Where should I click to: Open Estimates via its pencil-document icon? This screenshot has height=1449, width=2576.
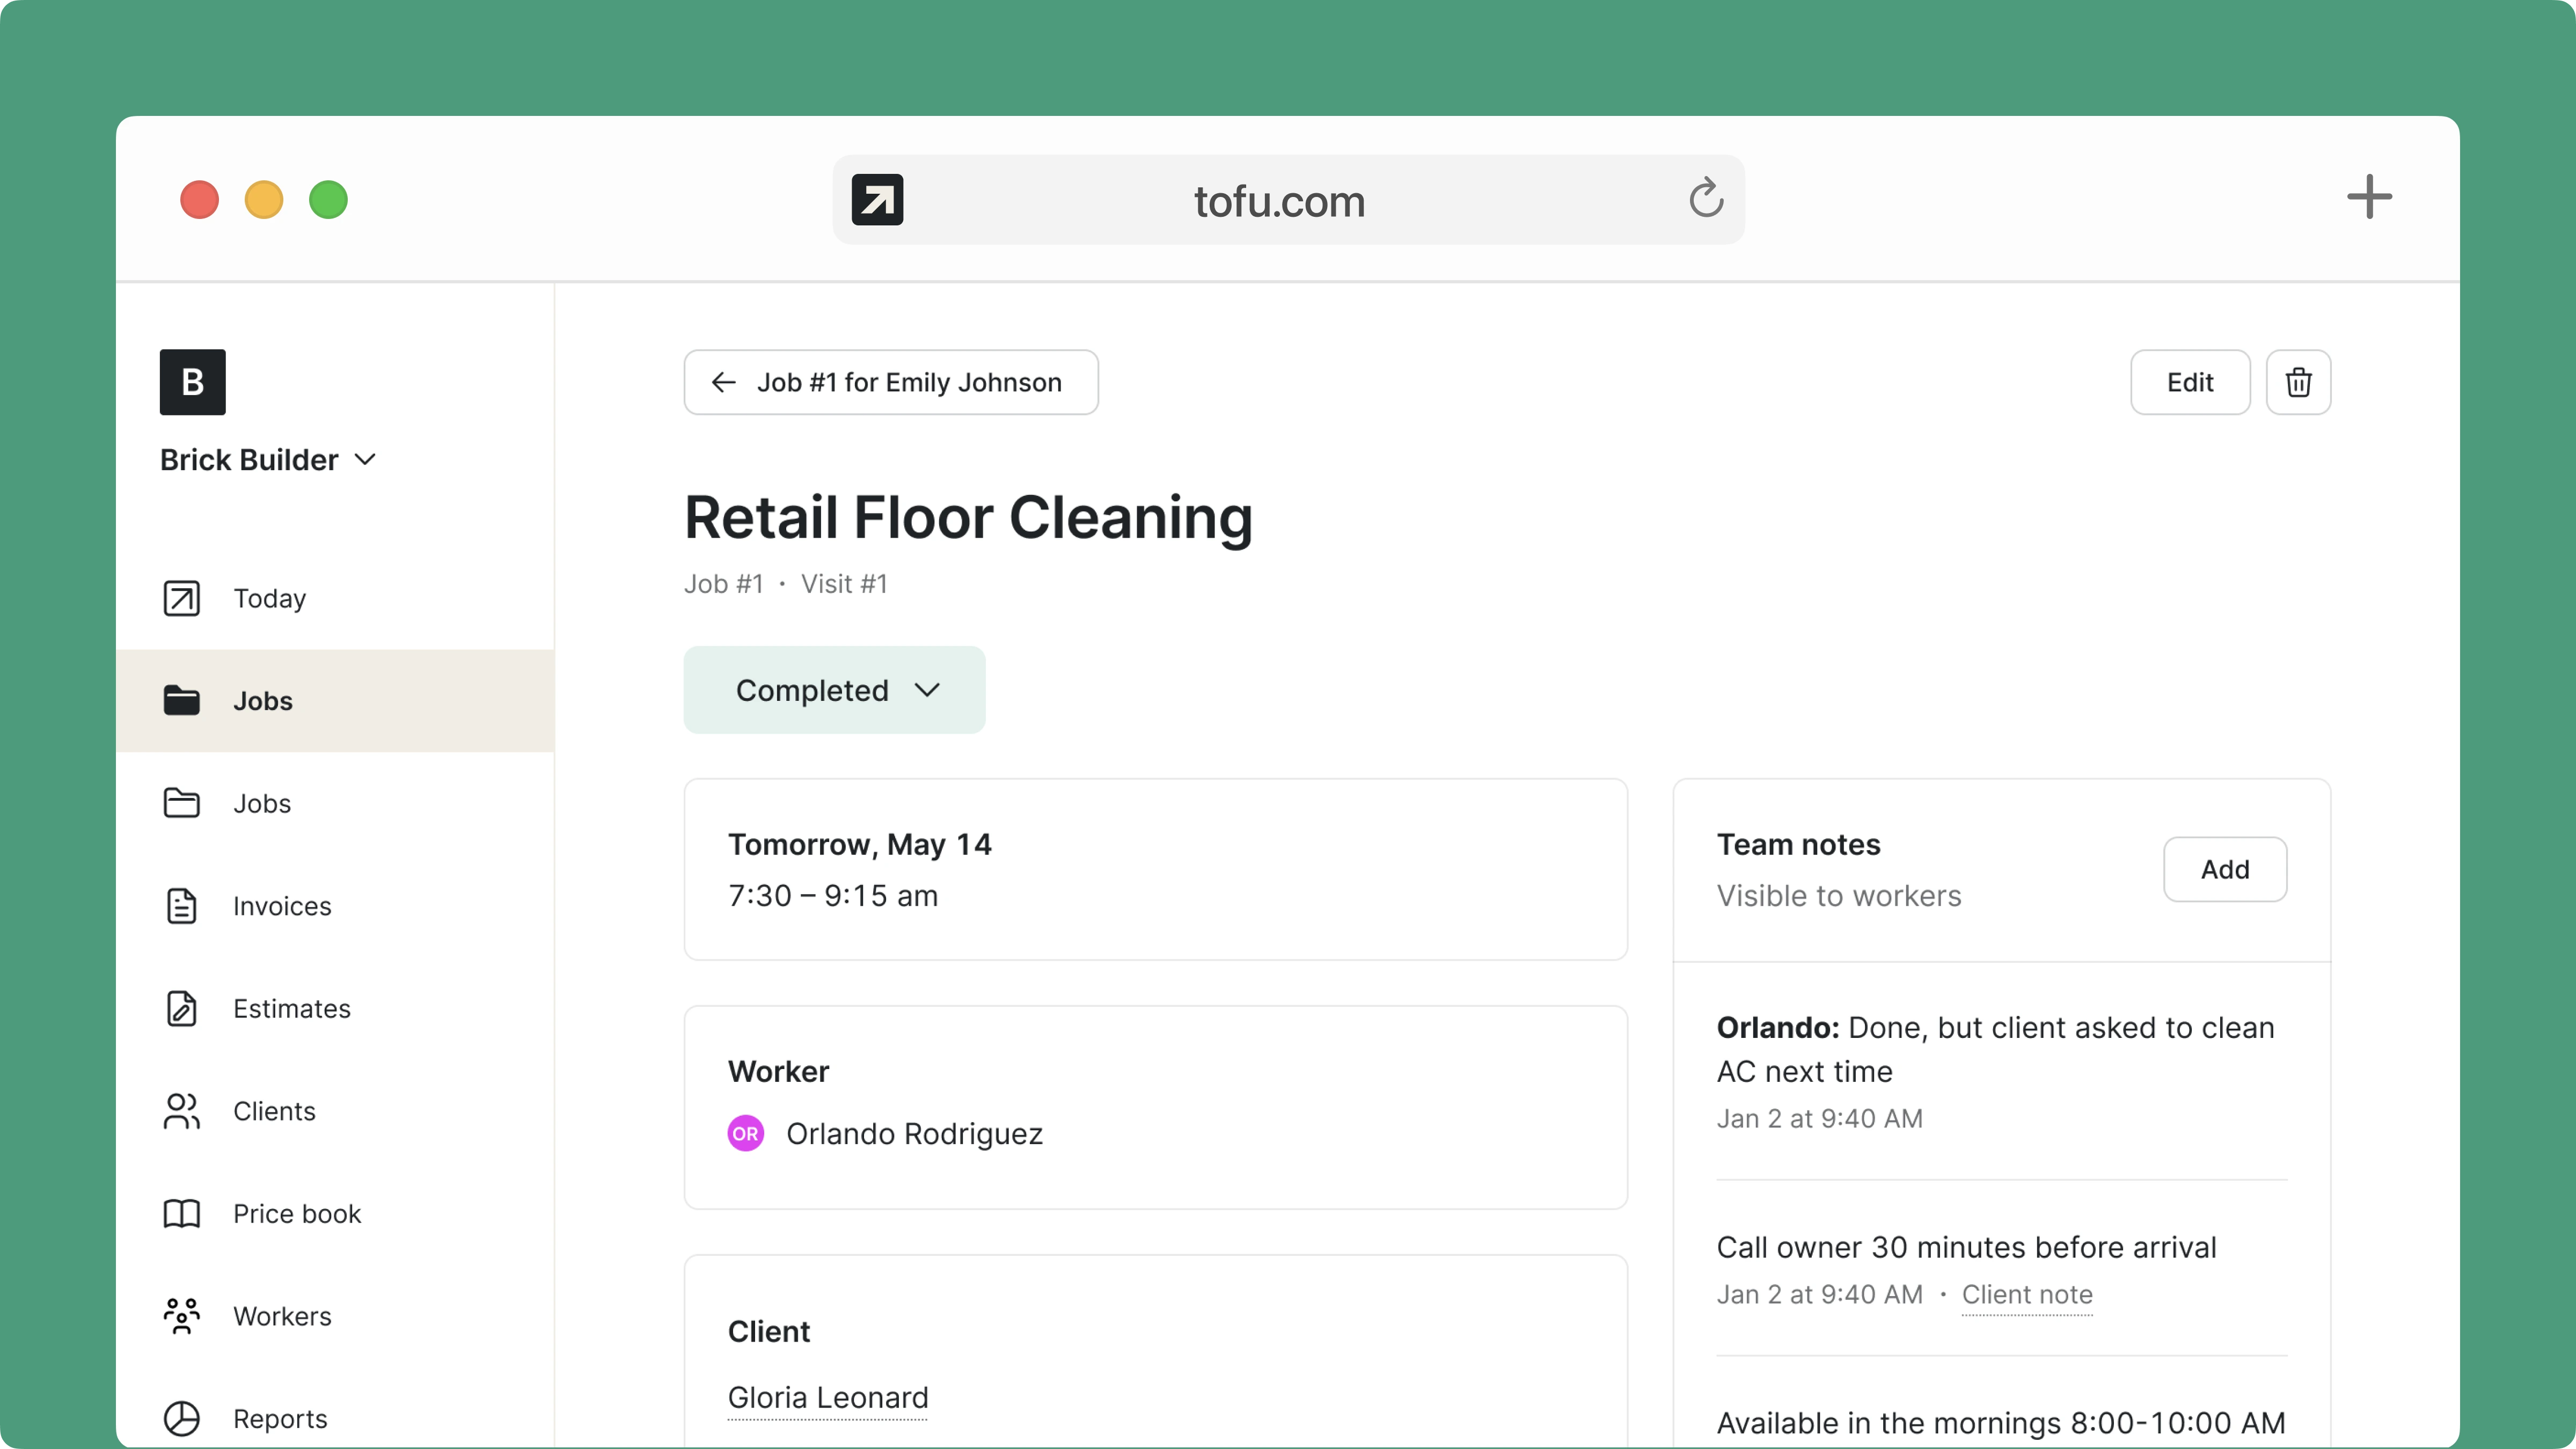181,1008
